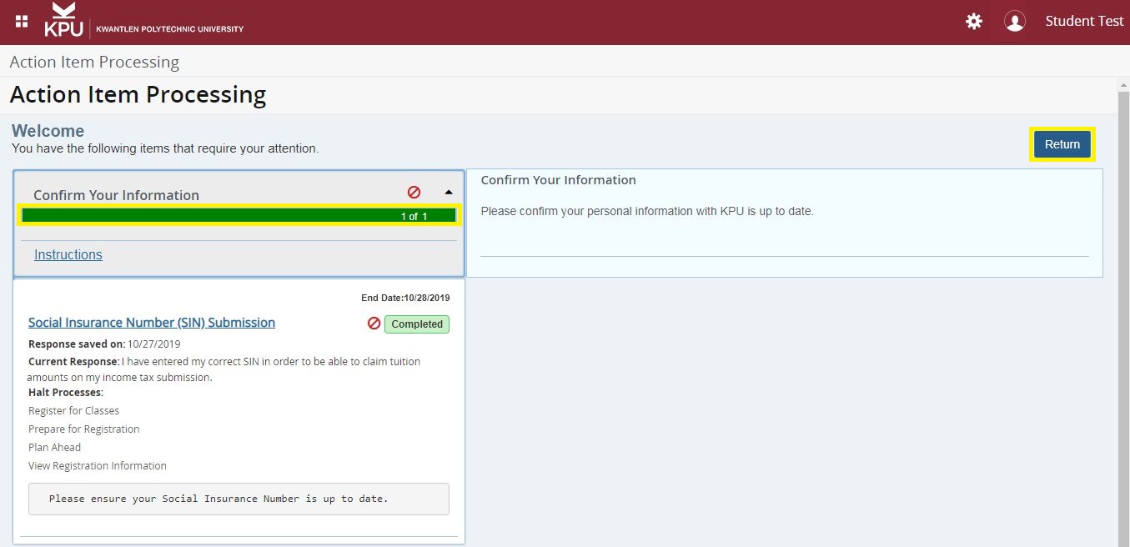Select the Confirm Your Information group header
The height and width of the screenshot is (547, 1130).
(116, 195)
